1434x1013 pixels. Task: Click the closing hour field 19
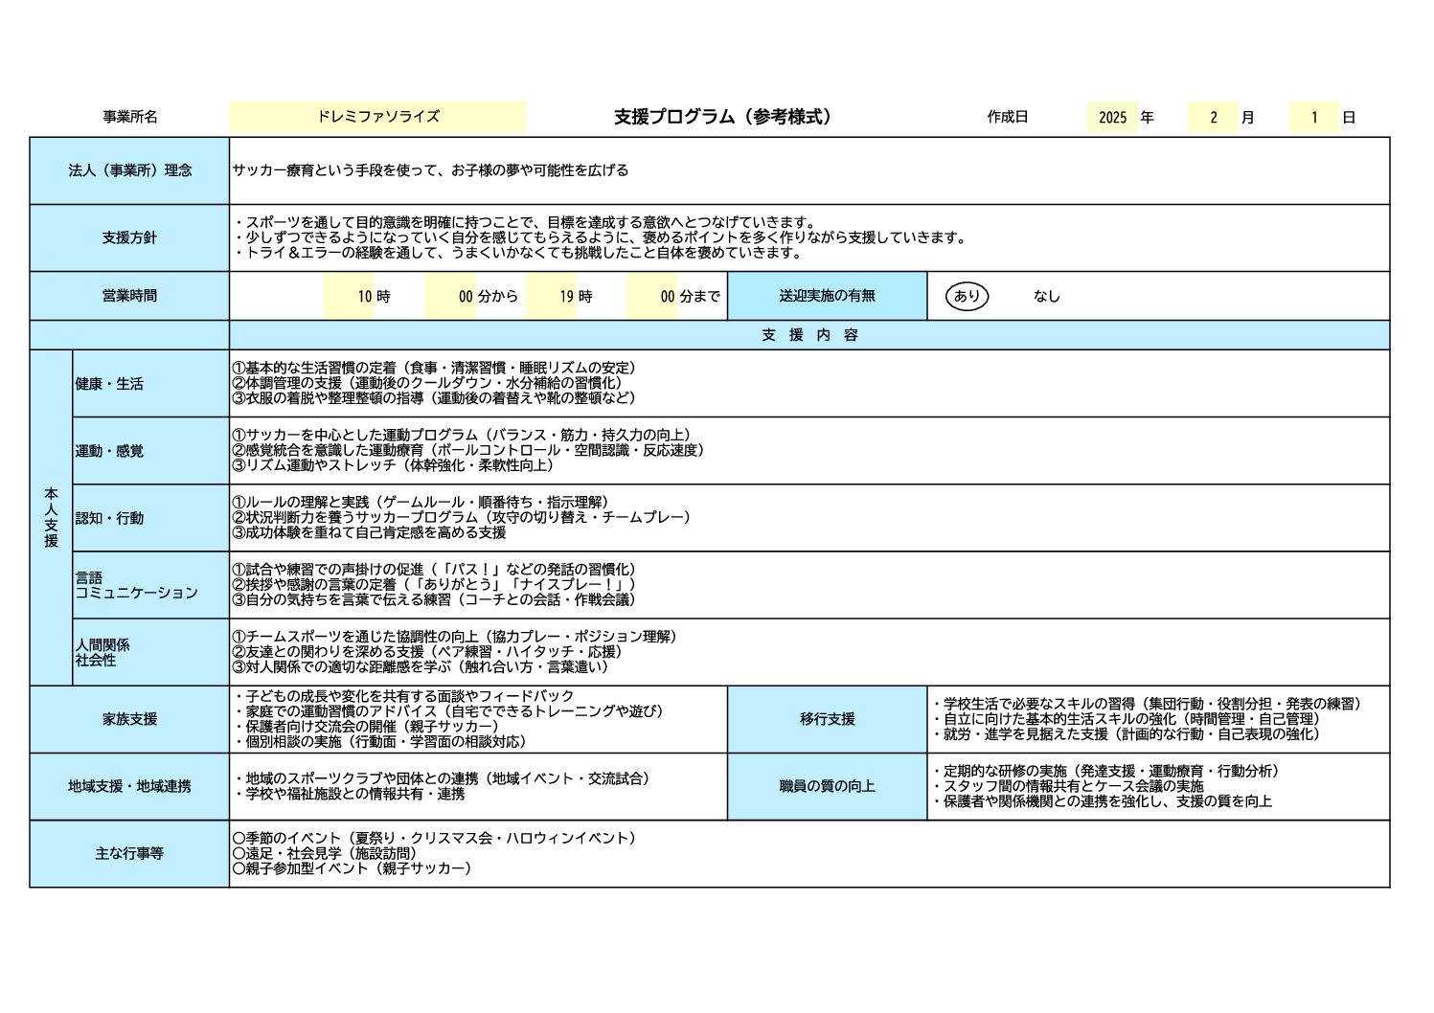coord(551,296)
